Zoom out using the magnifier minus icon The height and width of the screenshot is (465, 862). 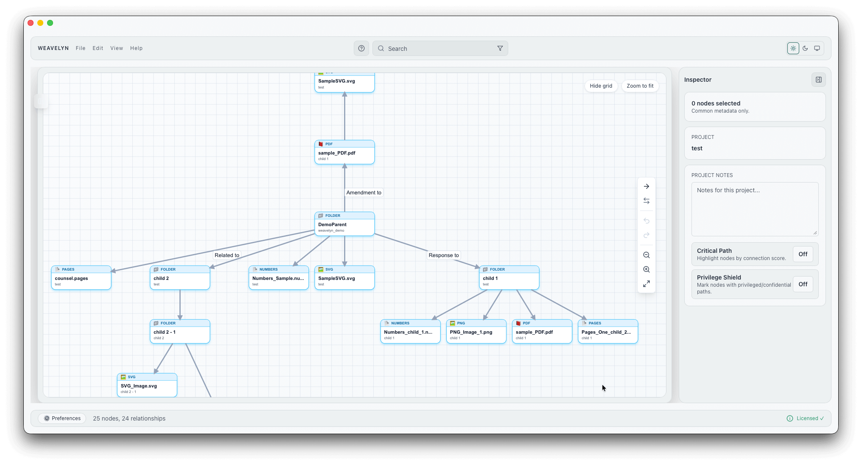coord(646,255)
